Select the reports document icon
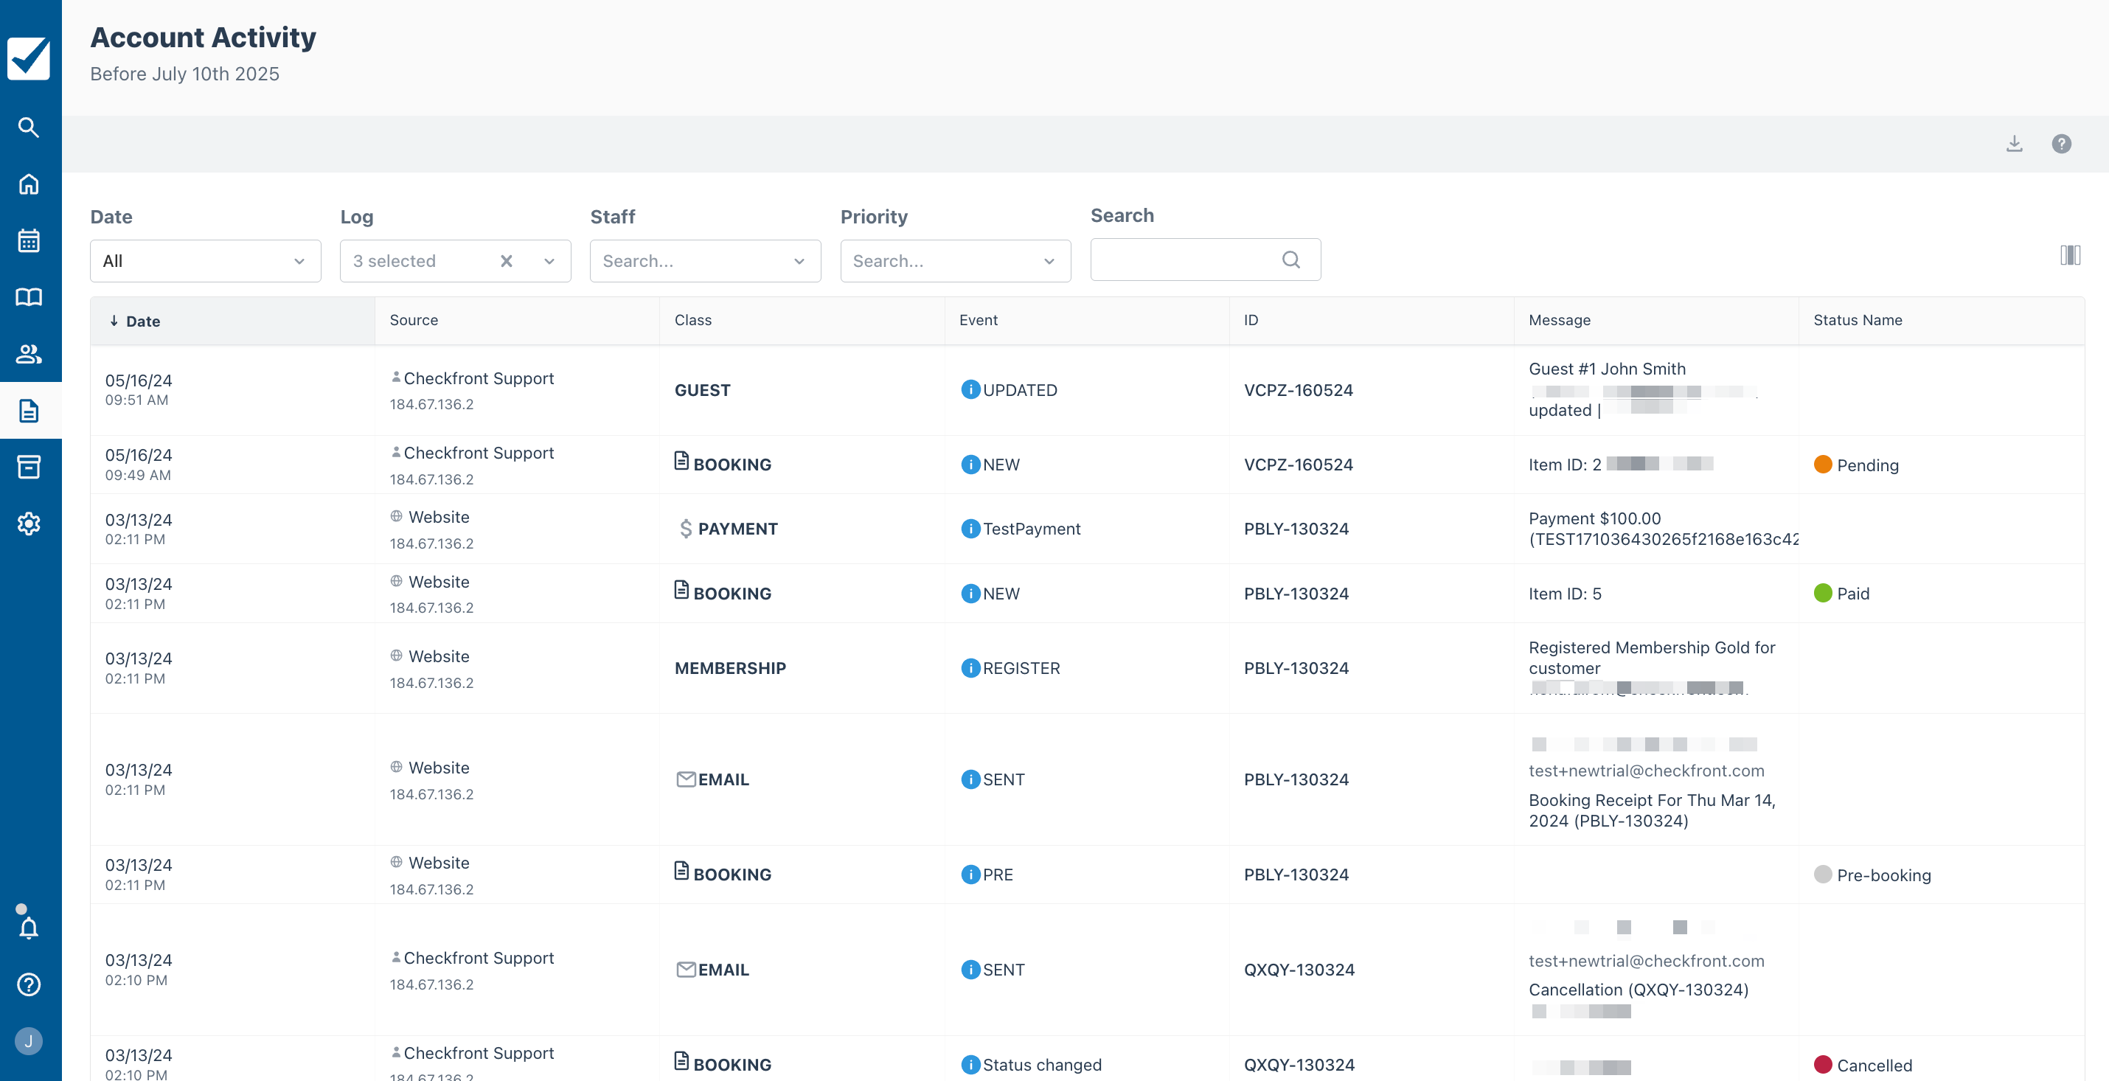Viewport: 2109px width, 1081px height. [29, 410]
